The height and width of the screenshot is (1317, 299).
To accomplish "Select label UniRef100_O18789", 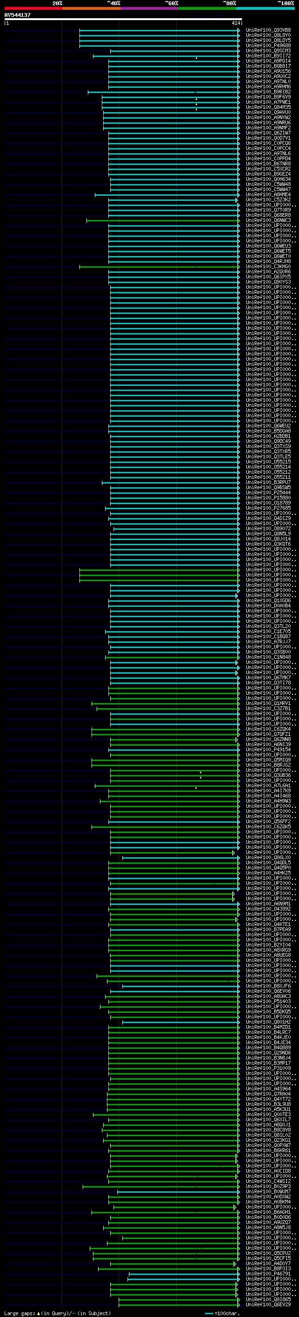I will point(268,503).
